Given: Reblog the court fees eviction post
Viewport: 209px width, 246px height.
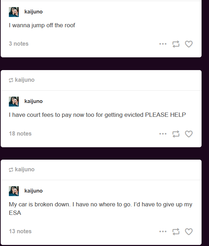Looking at the screenshot, I should point(176,134).
